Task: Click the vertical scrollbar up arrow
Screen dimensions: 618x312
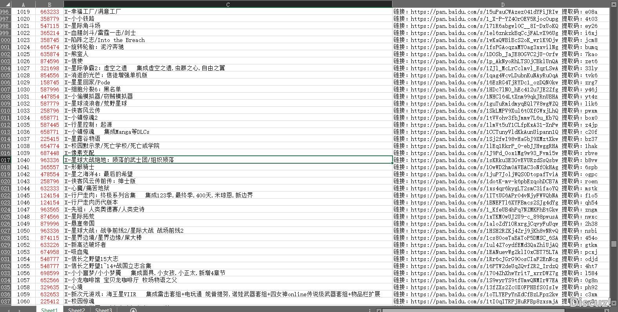Action: [614, 4]
